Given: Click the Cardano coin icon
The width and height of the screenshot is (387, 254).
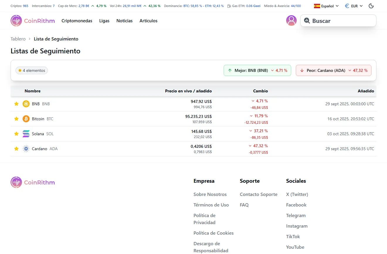Looking at the screenshot, I should (26, 148).
